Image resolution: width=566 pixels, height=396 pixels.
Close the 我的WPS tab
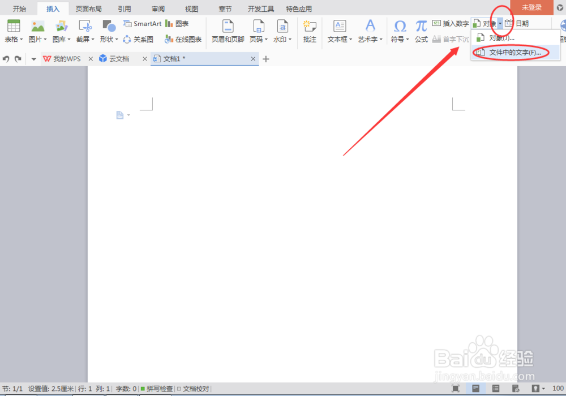pyautogui.click(x=91, y=59)
